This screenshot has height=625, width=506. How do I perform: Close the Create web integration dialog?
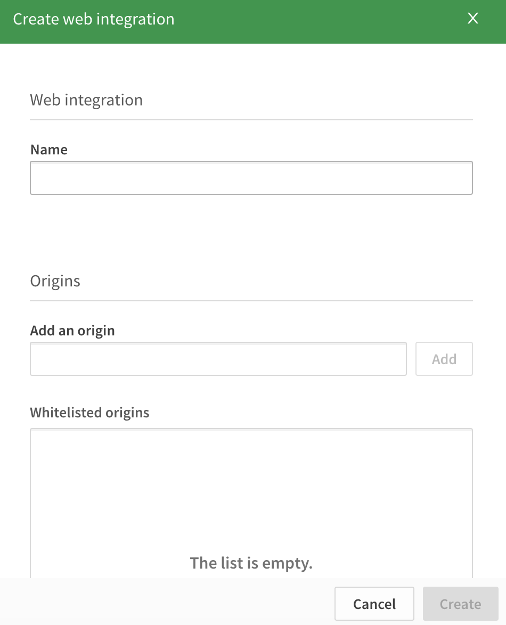tap(472, 19)
